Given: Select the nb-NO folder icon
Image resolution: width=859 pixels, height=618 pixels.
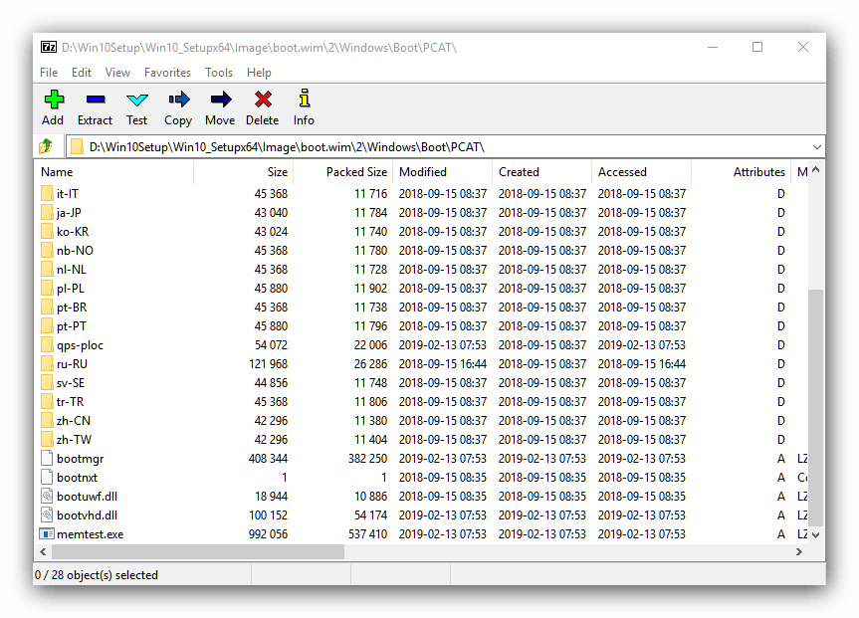Looking at the screenshot, I should pyautogui.click(x=47, y=251).
